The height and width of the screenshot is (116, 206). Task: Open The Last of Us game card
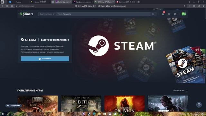(x=168, y=103)
